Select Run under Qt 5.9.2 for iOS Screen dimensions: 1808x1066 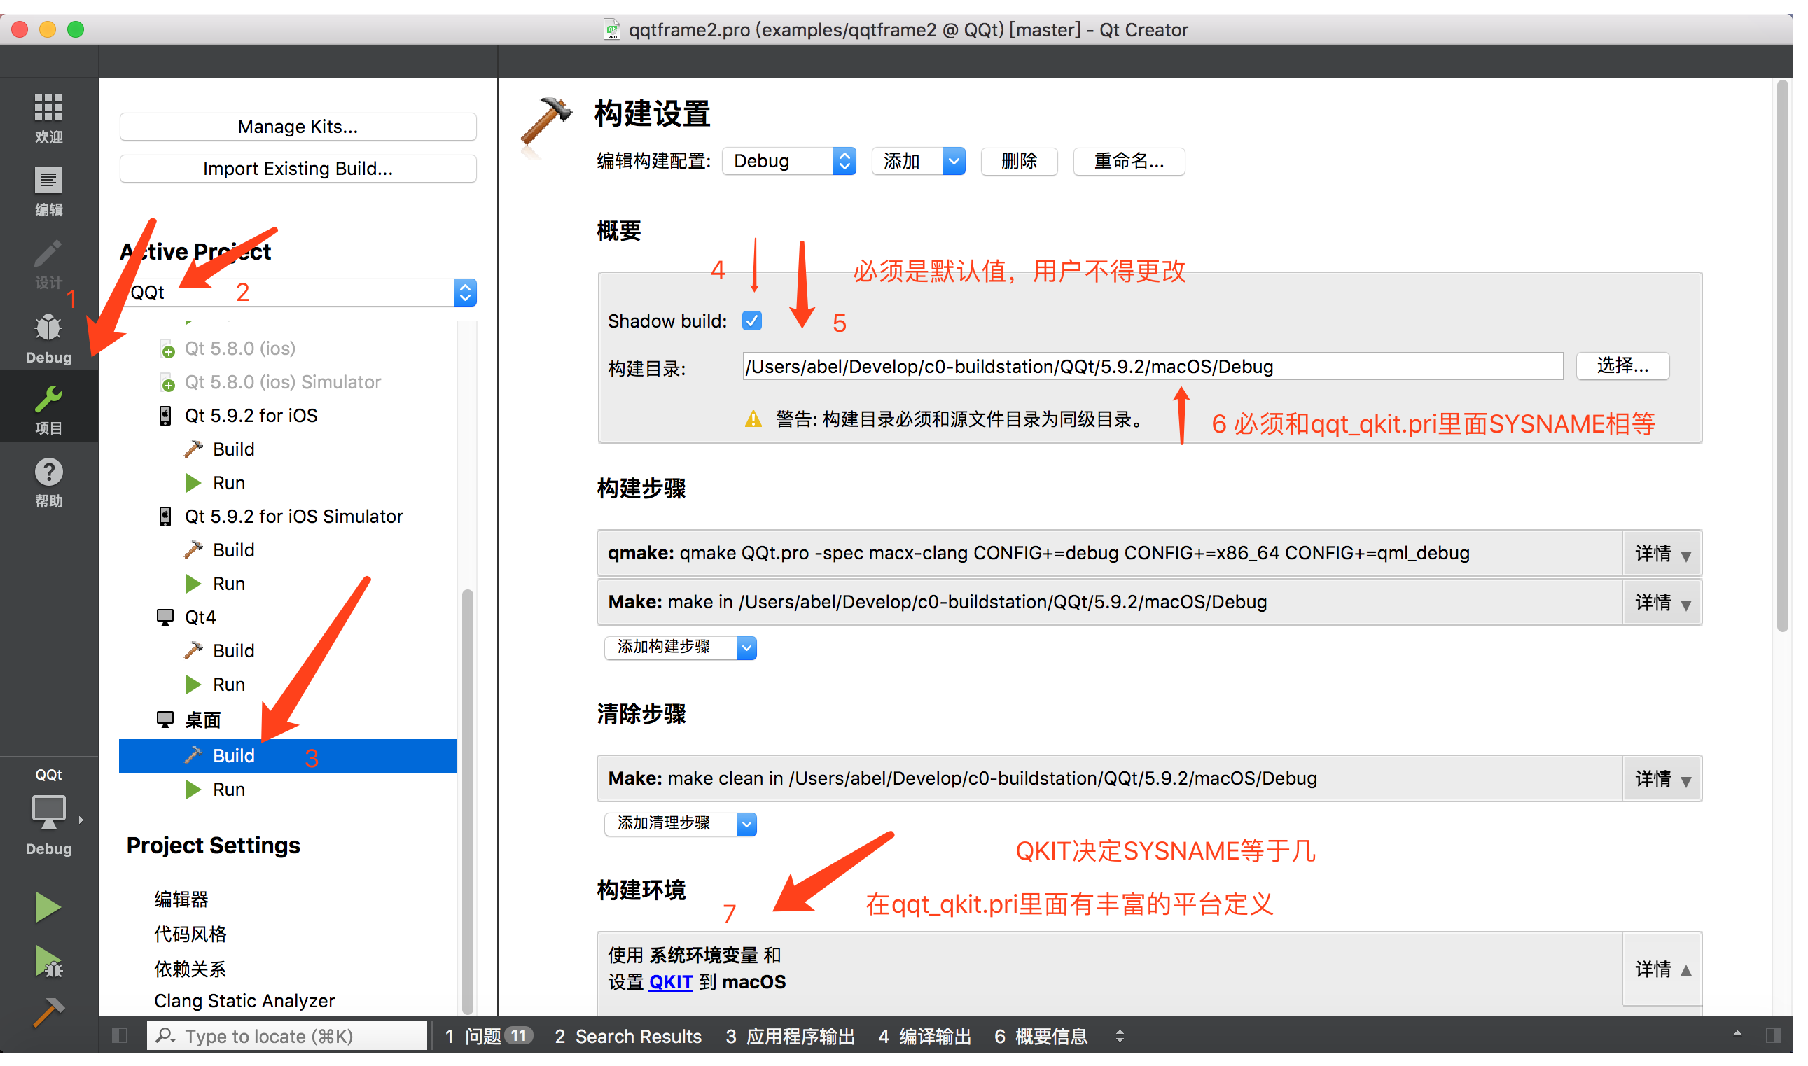230,485
